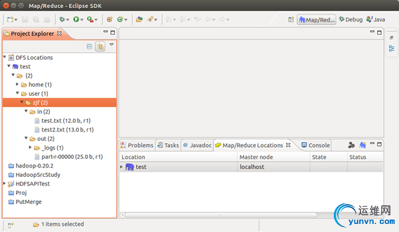Click the green Run button icon
This screenshot has height=232, width=399.
(x=76, y=19)
